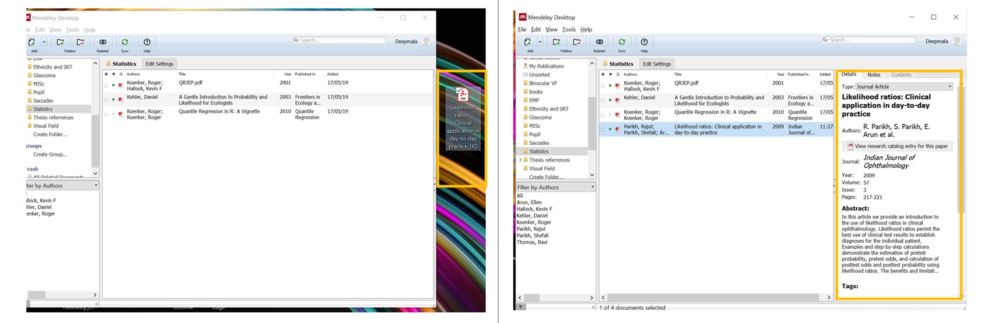Click Mendeley logo in right window title bar
Screen dimensions: 983x323
point(522,17)
